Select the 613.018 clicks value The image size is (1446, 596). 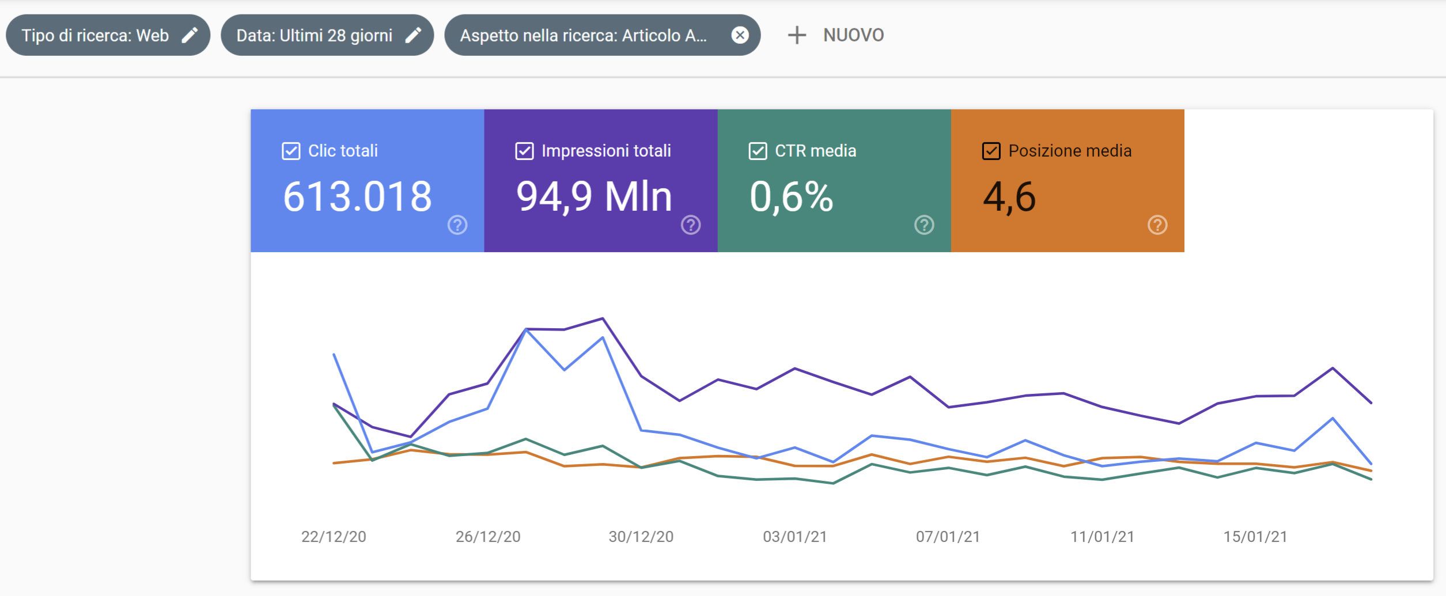point(357,196)
